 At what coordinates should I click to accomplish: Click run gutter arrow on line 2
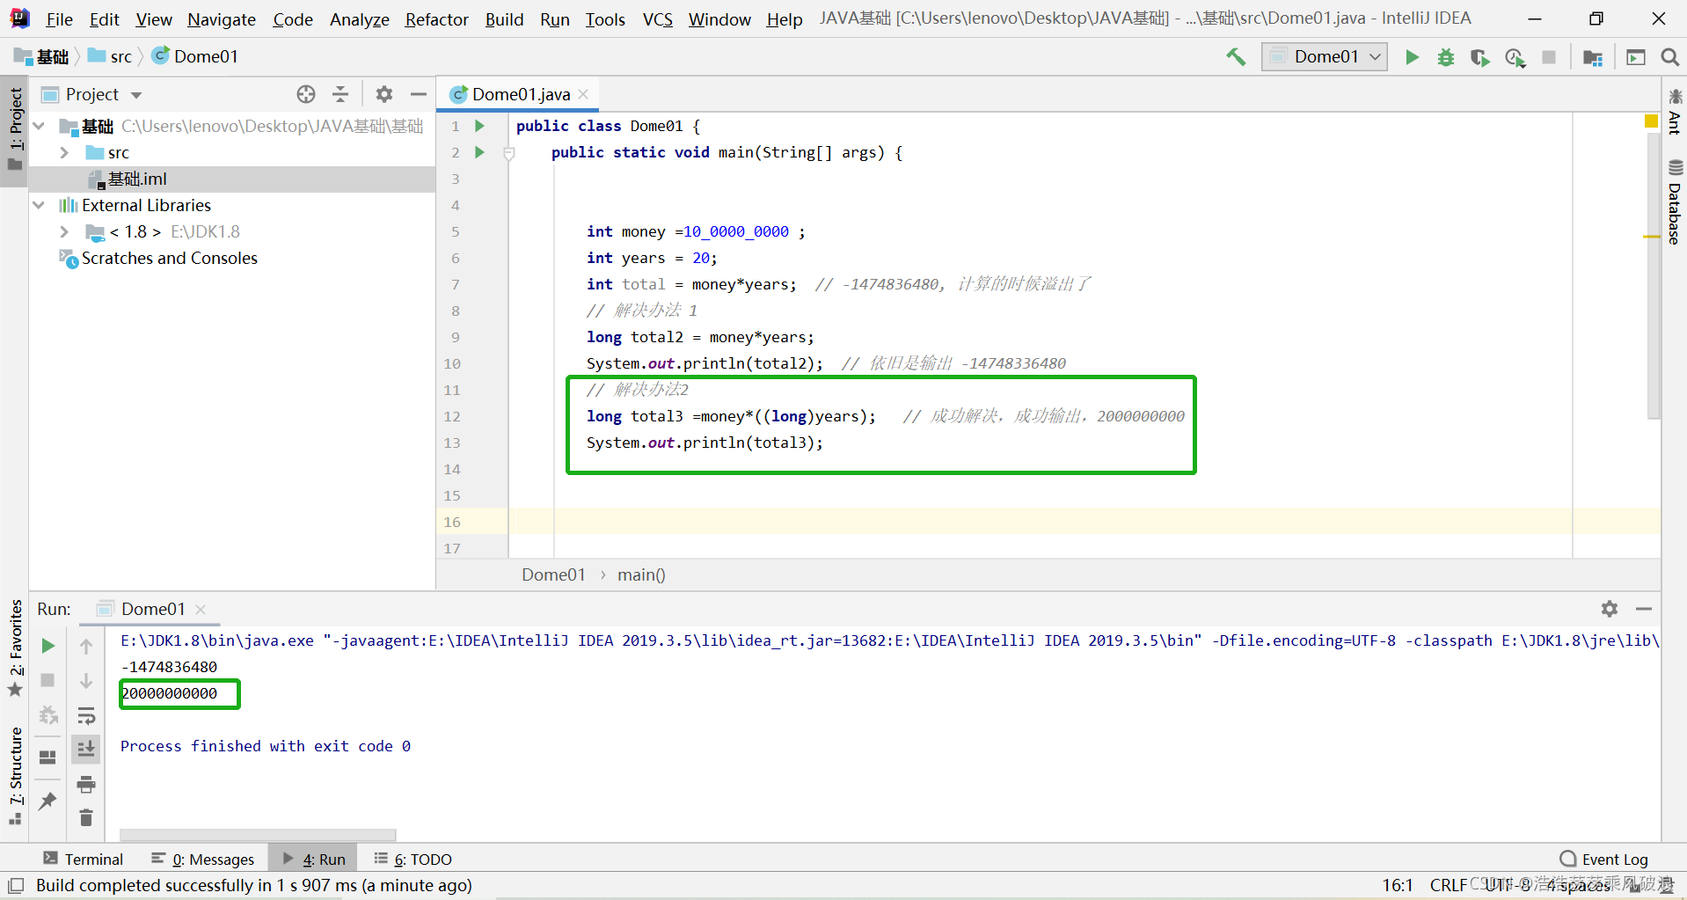(479, 152)
